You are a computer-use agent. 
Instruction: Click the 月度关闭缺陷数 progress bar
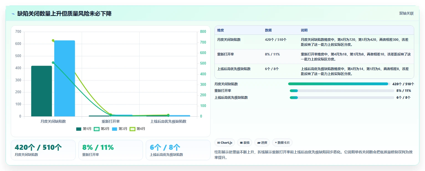point(339,84)
